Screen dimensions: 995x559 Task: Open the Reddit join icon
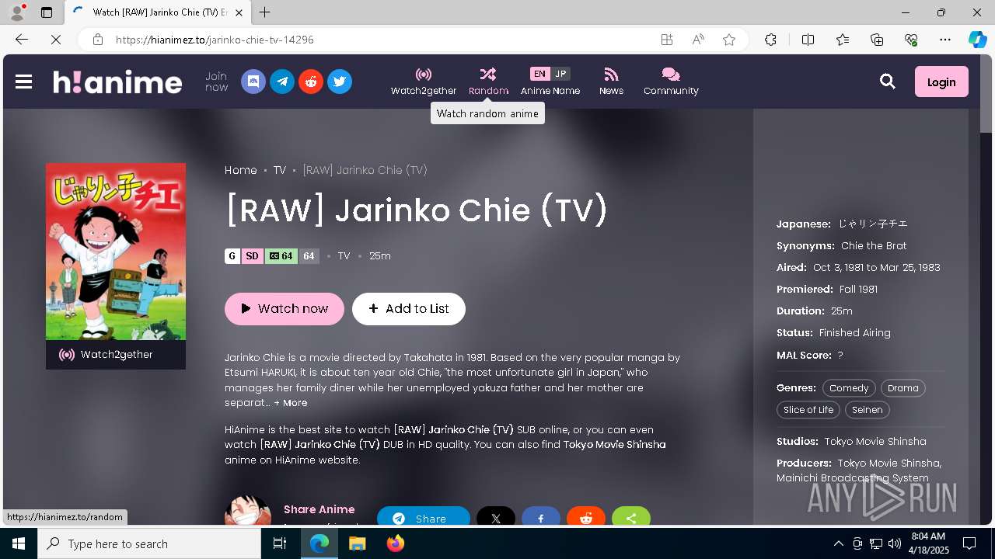(311, 82)
